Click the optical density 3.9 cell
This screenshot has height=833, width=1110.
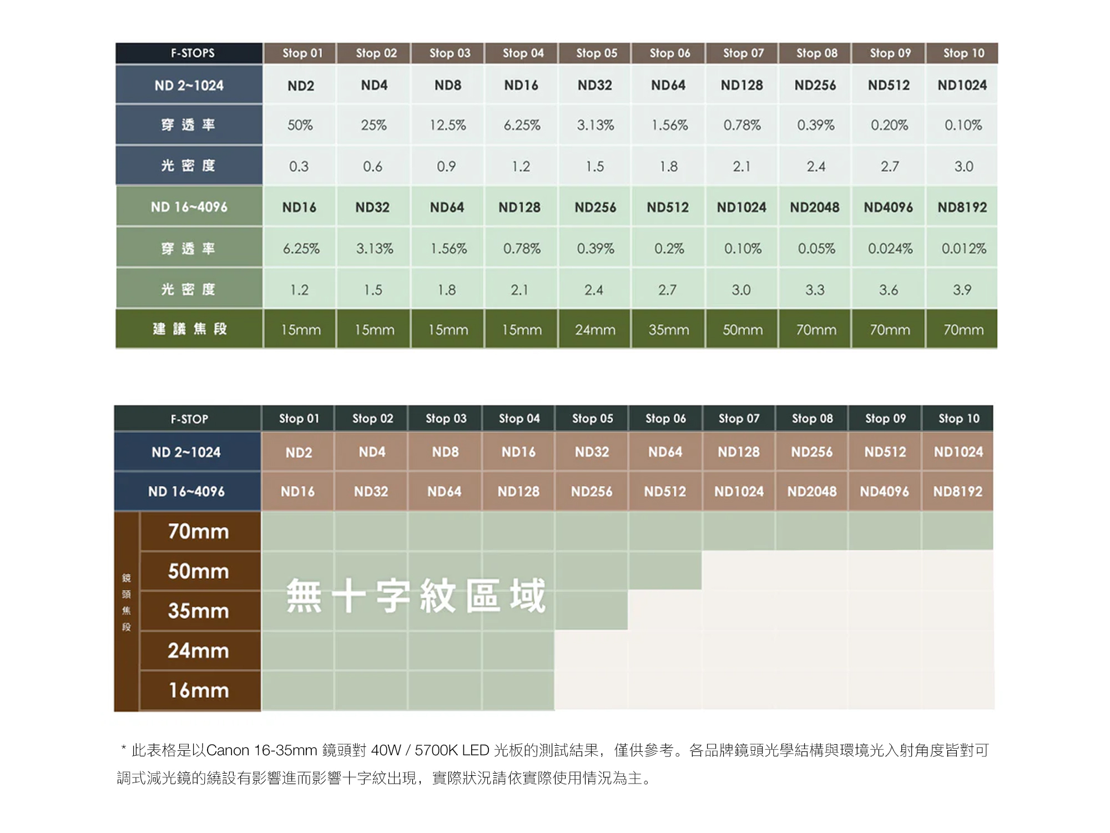[x=962, y=290]
